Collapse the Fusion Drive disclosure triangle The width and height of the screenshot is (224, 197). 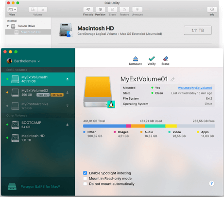[8, 26]
